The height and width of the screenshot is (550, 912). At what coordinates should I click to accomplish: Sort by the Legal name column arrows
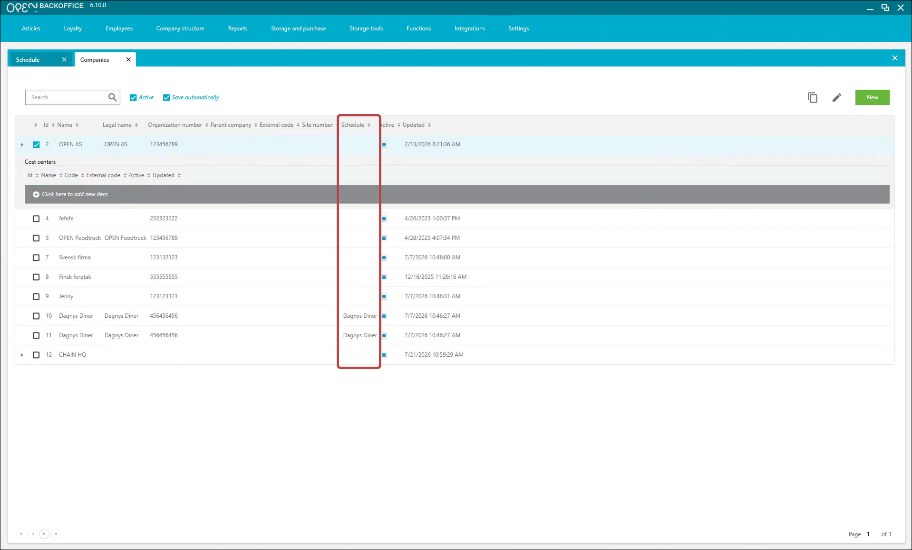pyautogui.click(x=136, y=125)
